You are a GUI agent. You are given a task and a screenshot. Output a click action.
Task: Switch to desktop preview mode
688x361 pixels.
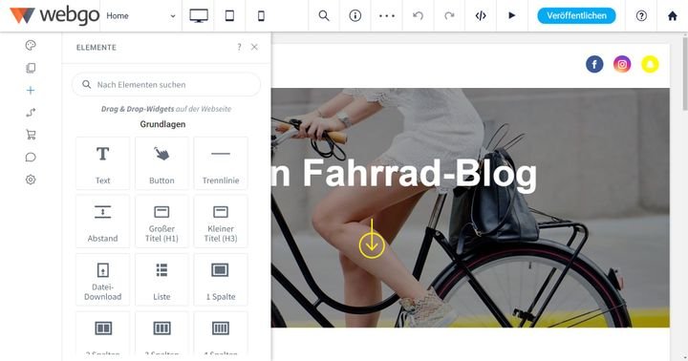tap(199, 16)
